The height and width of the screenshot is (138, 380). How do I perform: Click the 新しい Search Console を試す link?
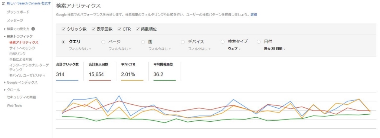coord(29,4)
